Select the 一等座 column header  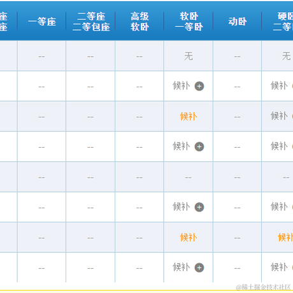pyautogui.click(x=42, y=22)
